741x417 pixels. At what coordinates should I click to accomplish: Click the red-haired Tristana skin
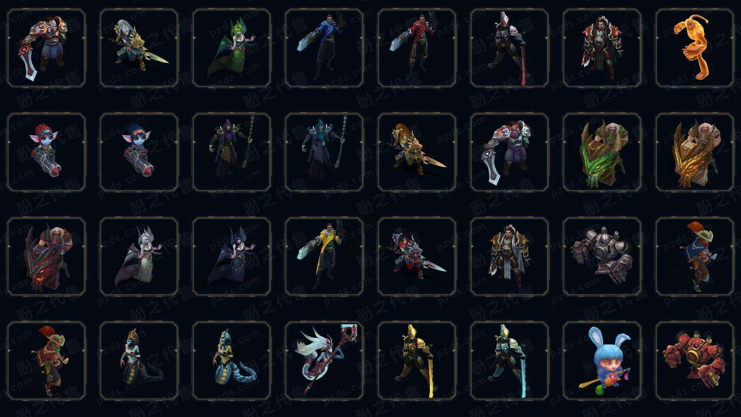coord(46,153)
